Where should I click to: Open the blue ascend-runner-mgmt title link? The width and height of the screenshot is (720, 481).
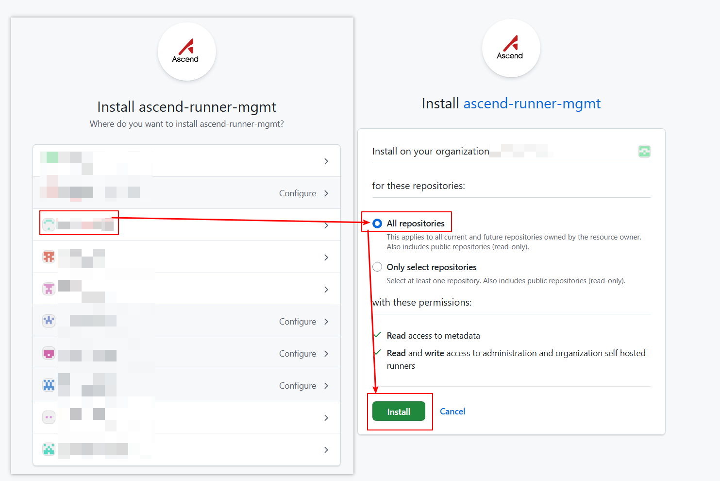click(x=532, y=103)
